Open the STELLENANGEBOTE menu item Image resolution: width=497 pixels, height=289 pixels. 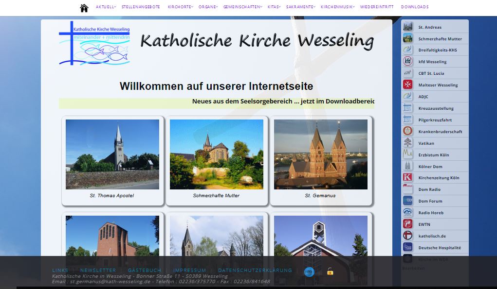(141, 7)
